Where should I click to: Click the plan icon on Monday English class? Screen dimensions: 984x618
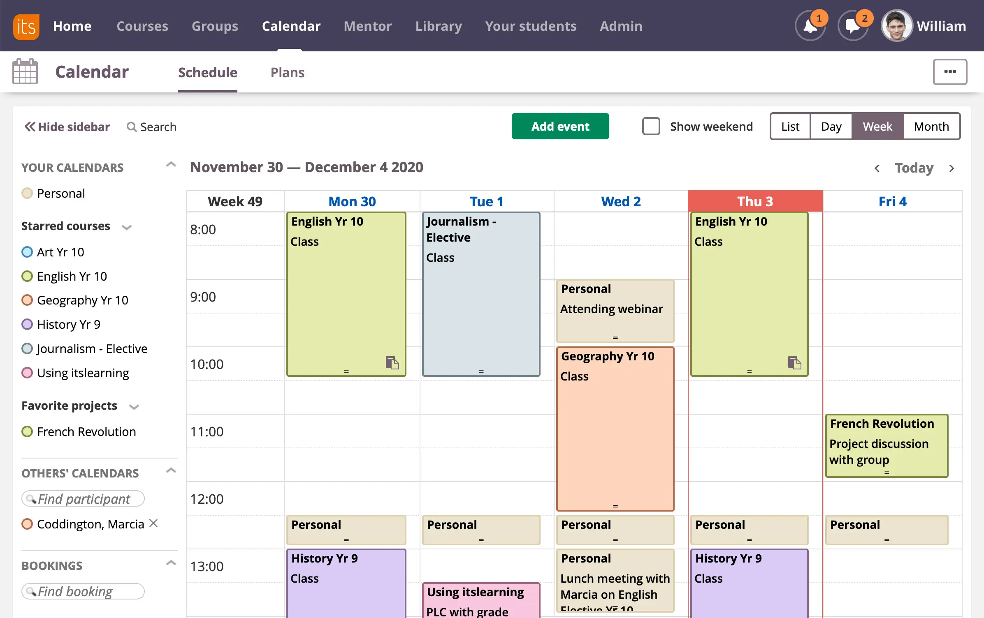click(x=392, y=363)
